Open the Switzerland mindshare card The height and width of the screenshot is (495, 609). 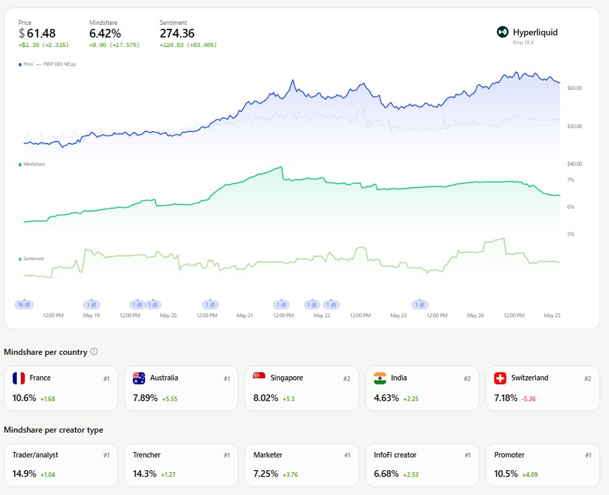[543, 388]
